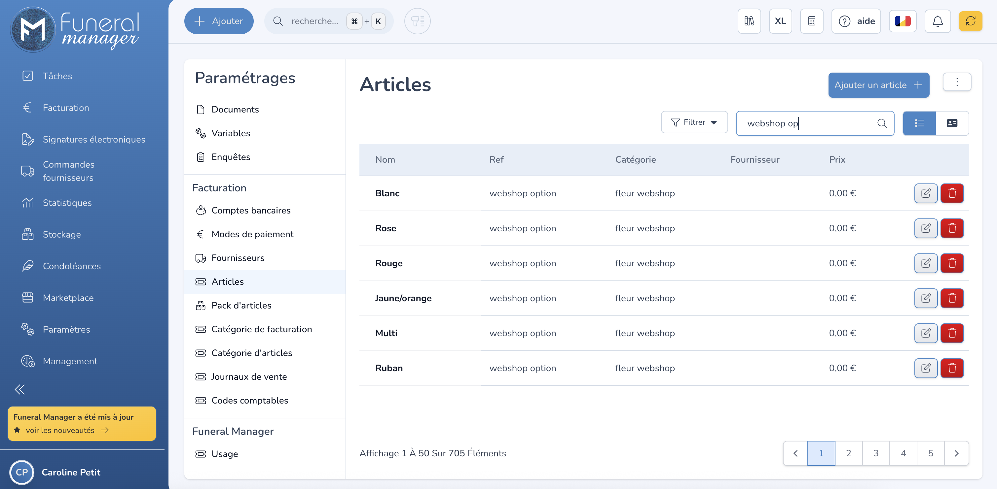
Task: Switch to list view toggle
Action: (919, 123)
